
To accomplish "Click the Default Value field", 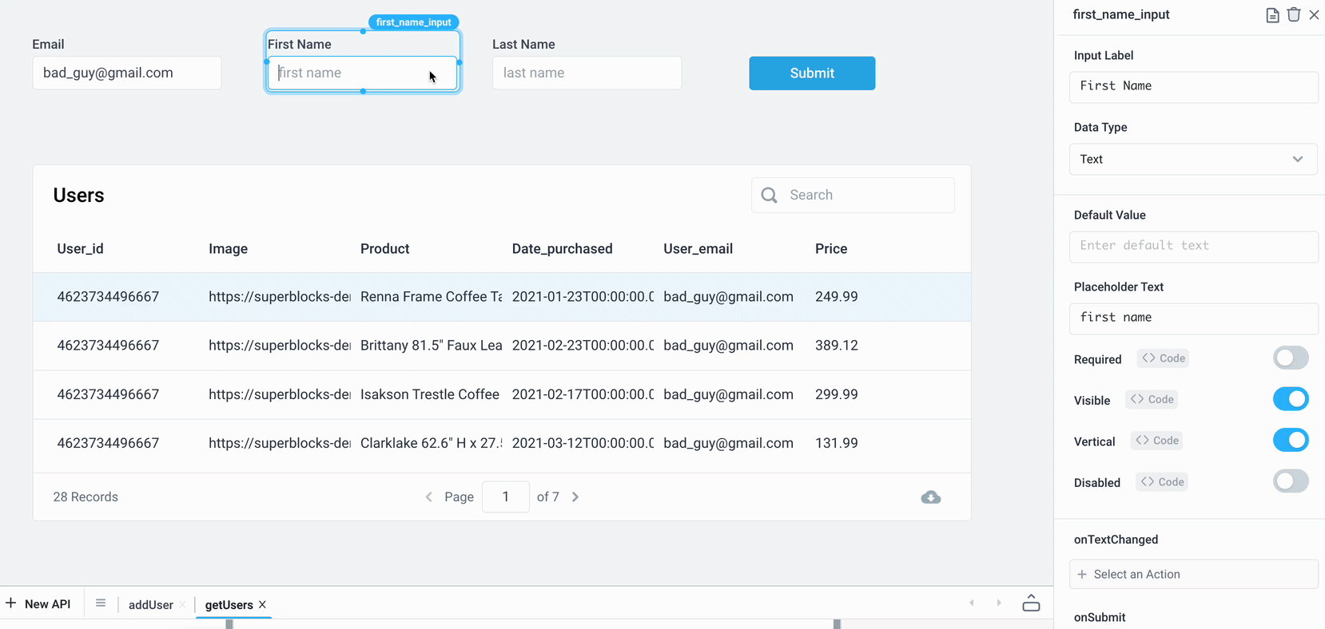I will point(1193,247).
